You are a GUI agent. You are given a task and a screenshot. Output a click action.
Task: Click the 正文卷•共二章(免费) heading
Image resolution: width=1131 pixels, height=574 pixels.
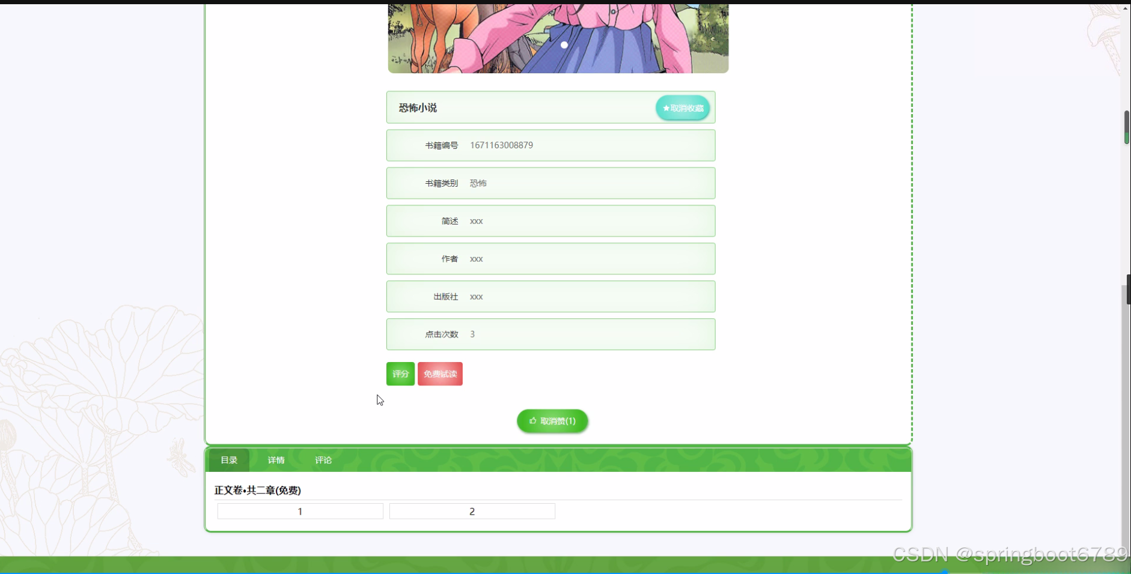click(258, 491)
